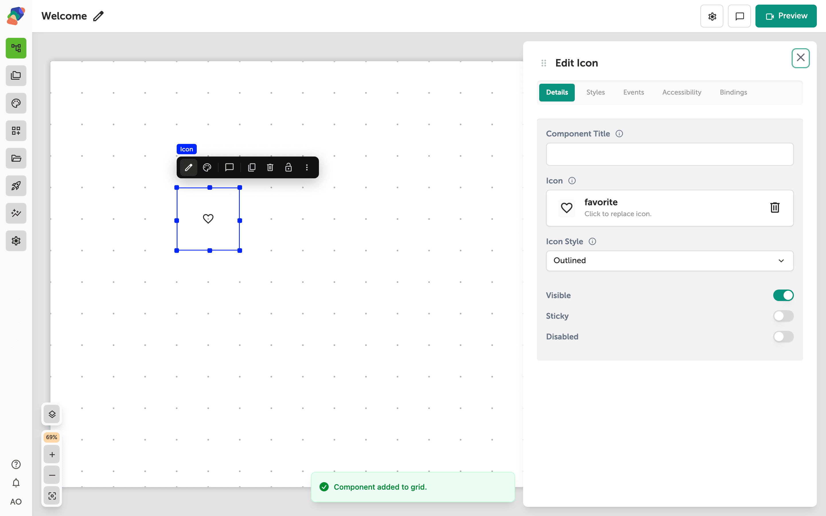Open the theme palette icon in sidebar
This screenshot has height=516, width=826.
point(16,103)
